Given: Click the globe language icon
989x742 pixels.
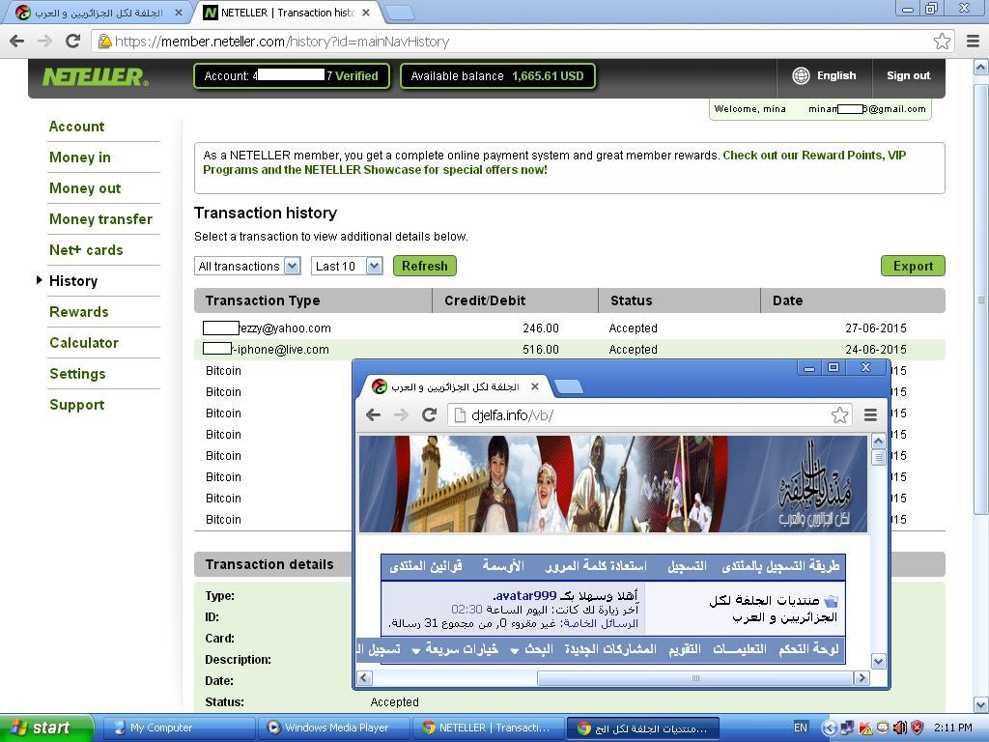Looking at the screenshot, I should click(x=801, y=75).
